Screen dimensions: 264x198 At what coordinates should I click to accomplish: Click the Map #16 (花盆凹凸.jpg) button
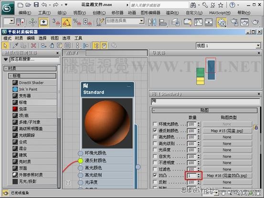[227, 176]
